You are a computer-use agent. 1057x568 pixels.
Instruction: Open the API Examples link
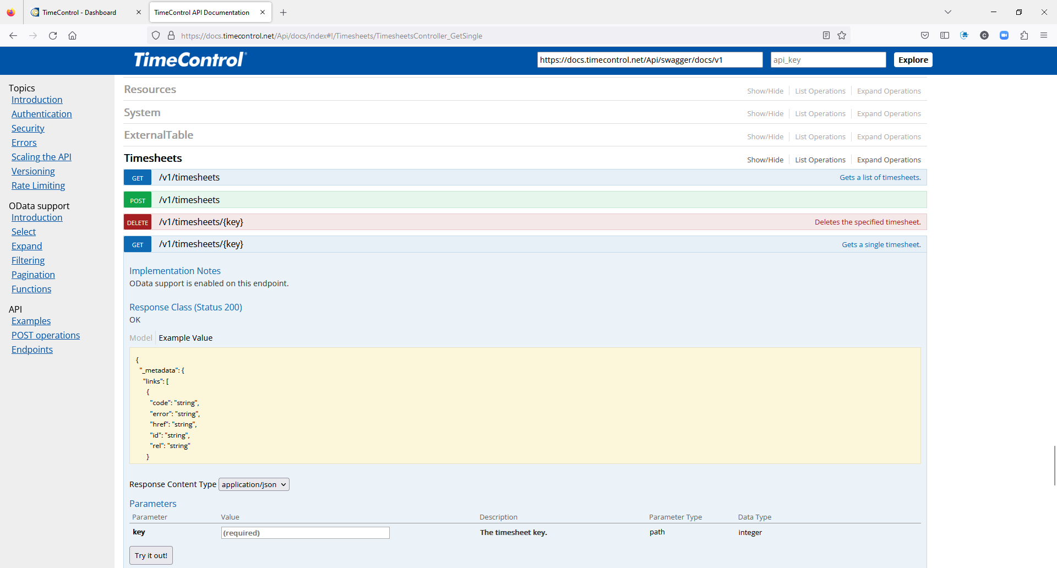pyautogui.click(x=31, y=321)
